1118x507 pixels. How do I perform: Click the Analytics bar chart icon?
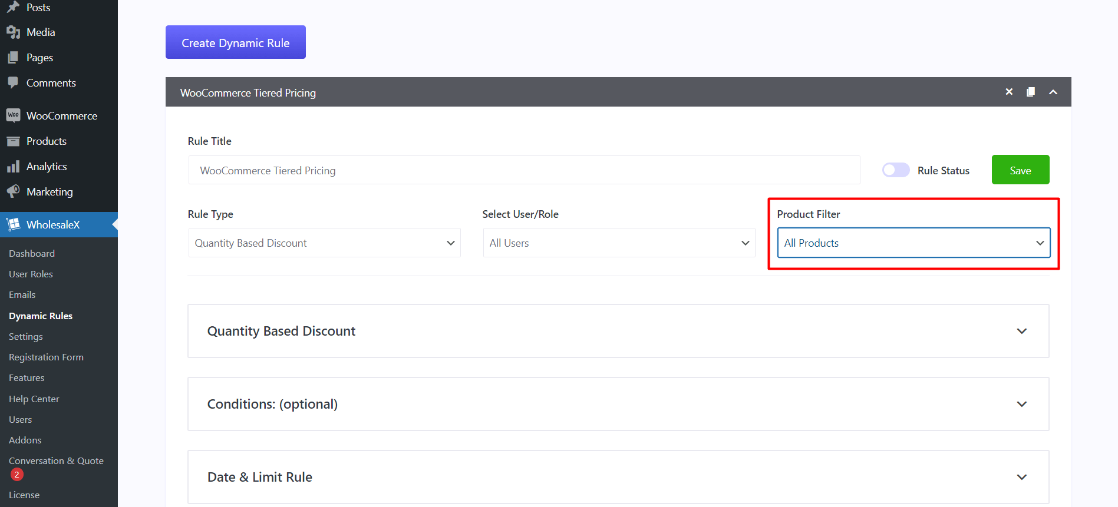point(13,167)
